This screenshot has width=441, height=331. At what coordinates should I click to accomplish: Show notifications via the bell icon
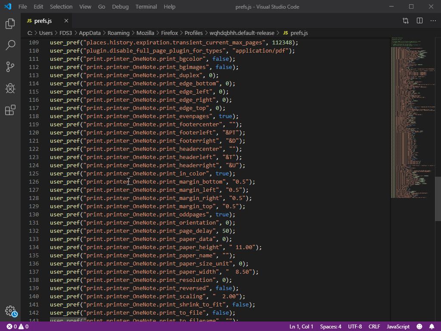pos(432,327)
